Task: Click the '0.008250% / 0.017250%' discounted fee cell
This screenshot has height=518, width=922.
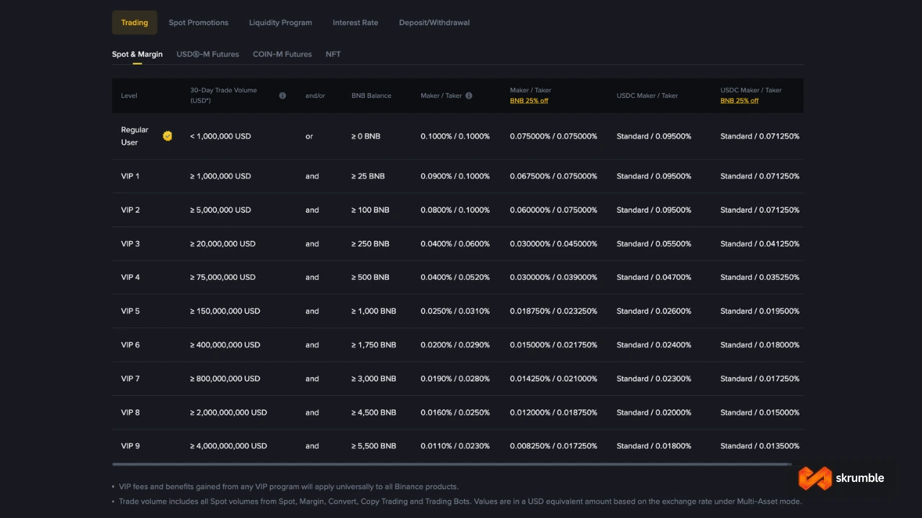Action: (x=554, y=446)
